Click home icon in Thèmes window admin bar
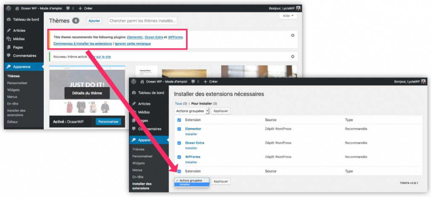The image size is (431, 197). (x=17, y=8)
